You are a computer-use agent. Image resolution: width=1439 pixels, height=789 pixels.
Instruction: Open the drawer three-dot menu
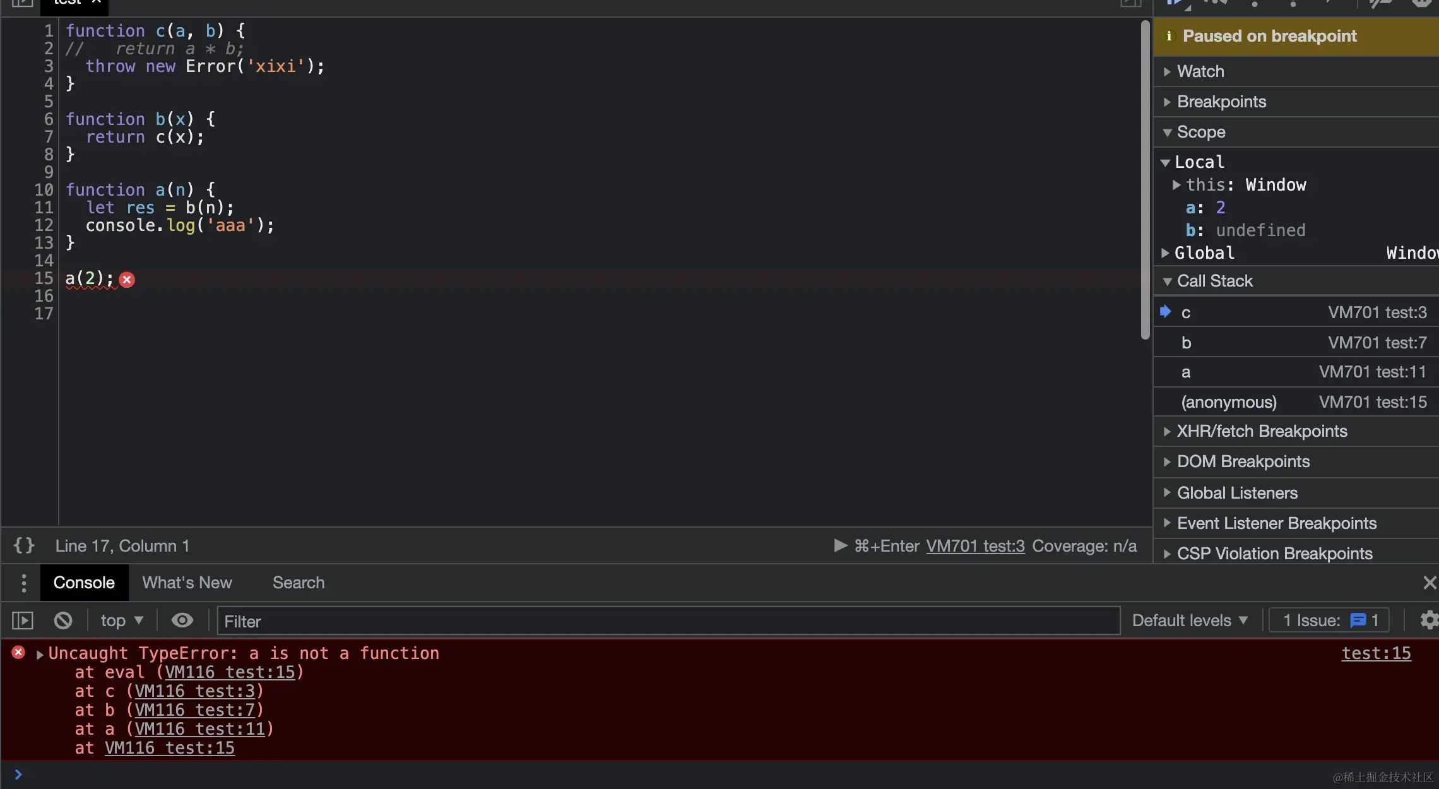click(24, 583)
